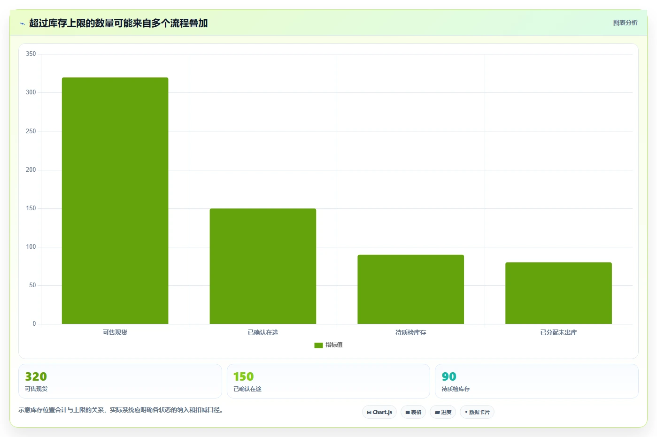
Task: Click the 待质检库存 x-axis label
Action: (x=410, y=332)
